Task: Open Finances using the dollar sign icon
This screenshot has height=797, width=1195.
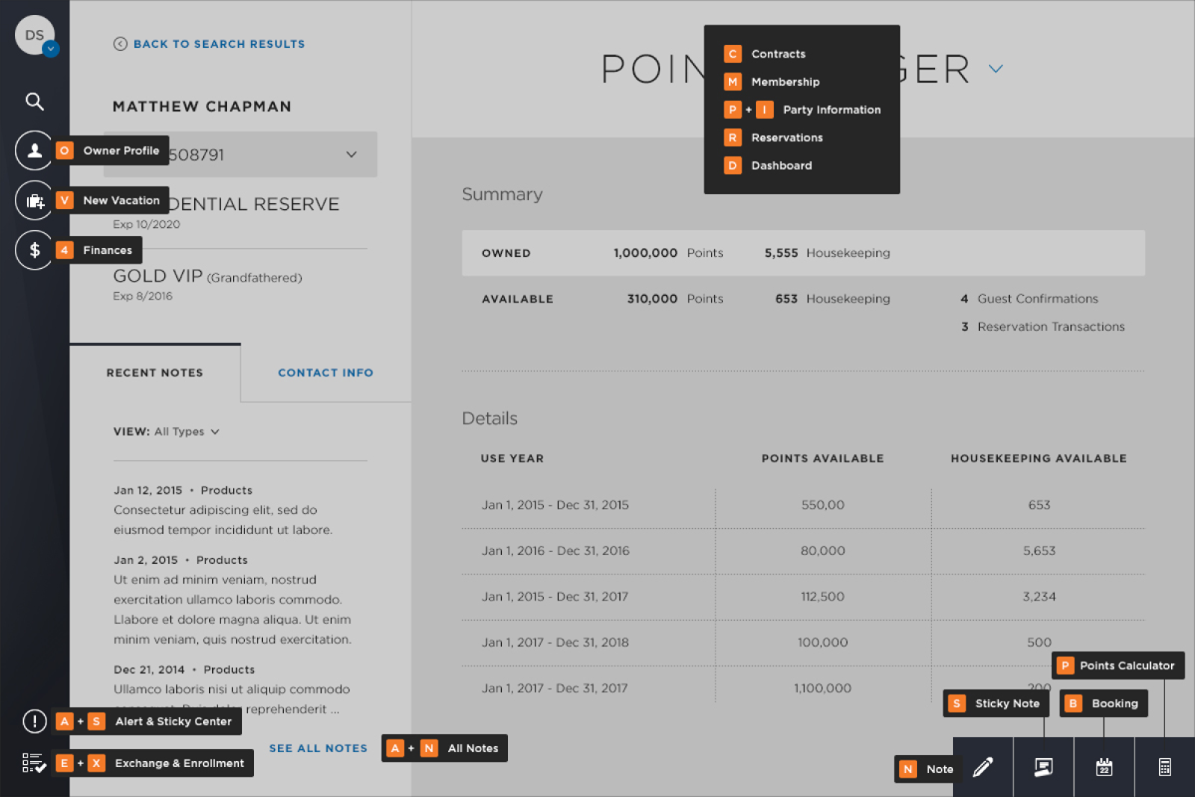Action: (x=34, y=249)
